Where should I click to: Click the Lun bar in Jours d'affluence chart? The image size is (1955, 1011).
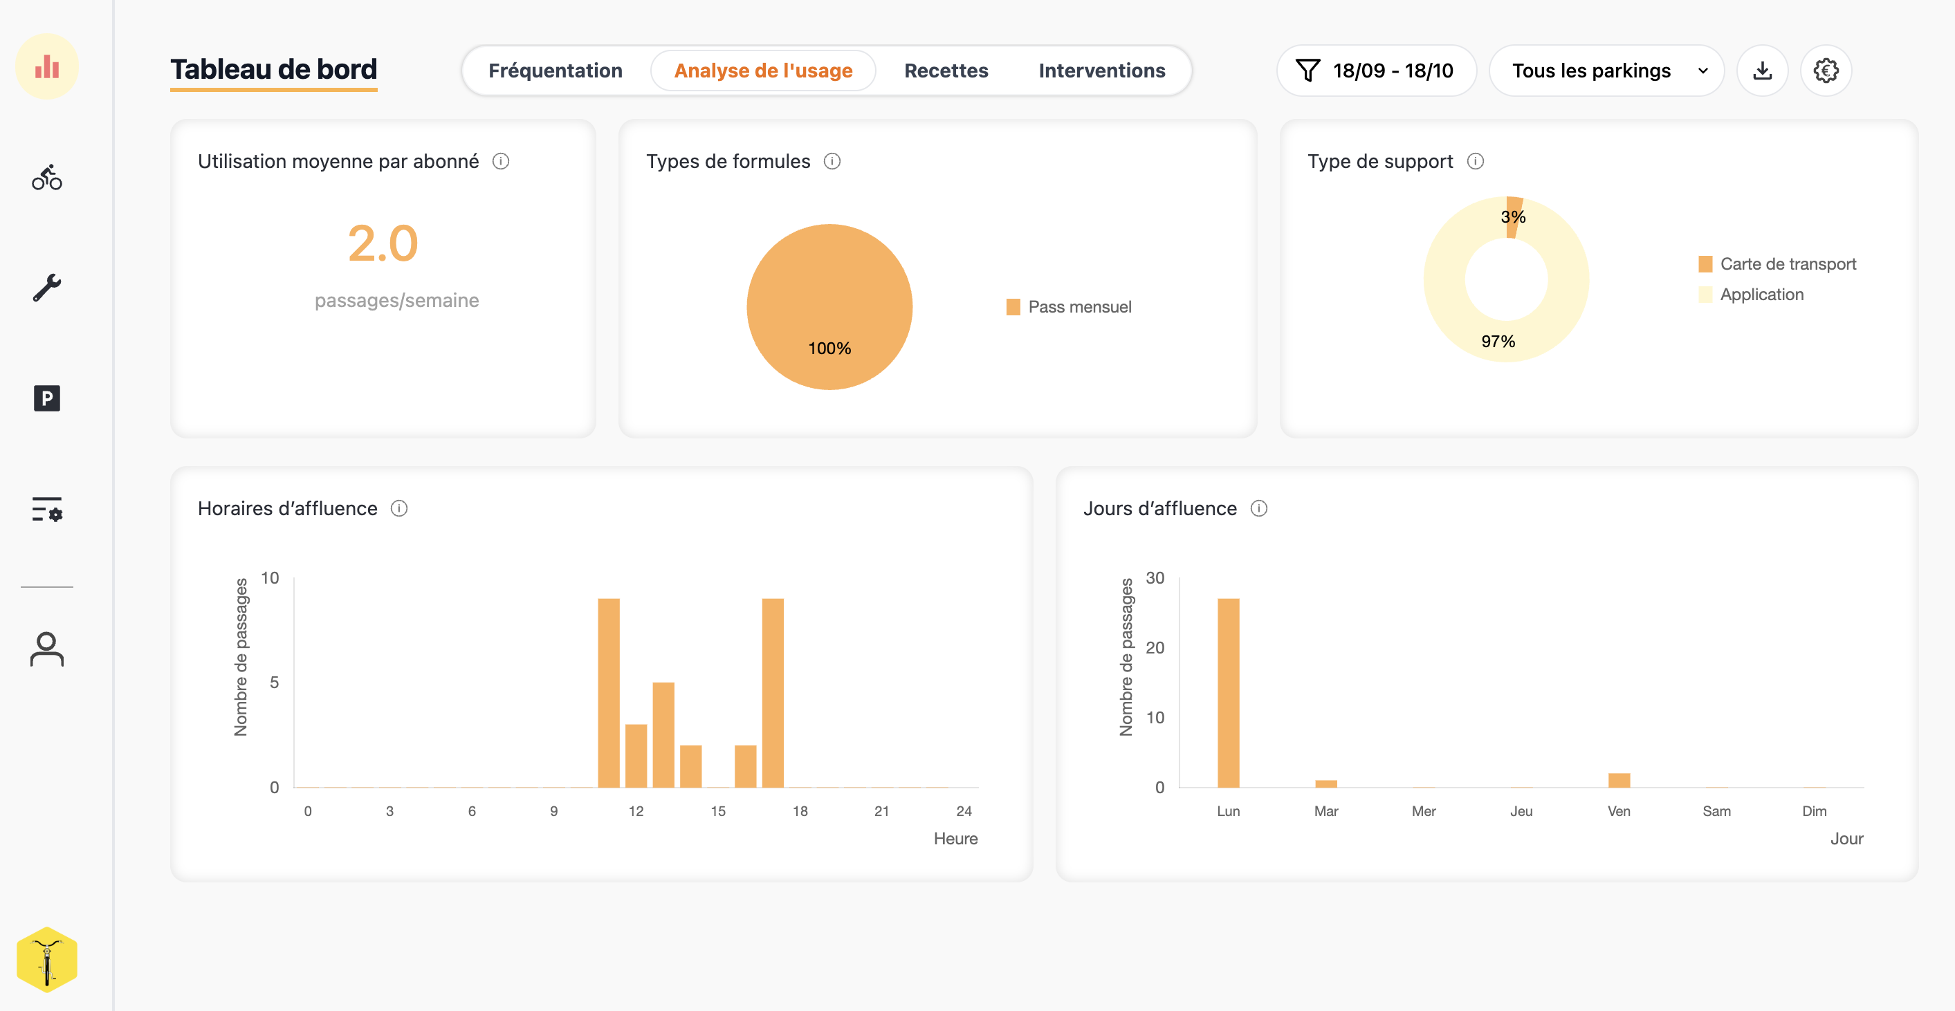tap(1228, 692)
